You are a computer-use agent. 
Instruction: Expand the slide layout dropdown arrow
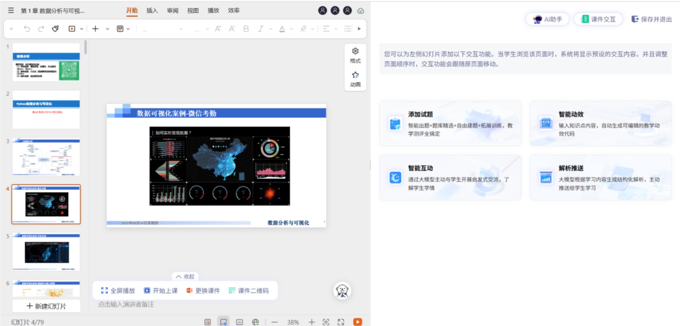pos(128,29)
